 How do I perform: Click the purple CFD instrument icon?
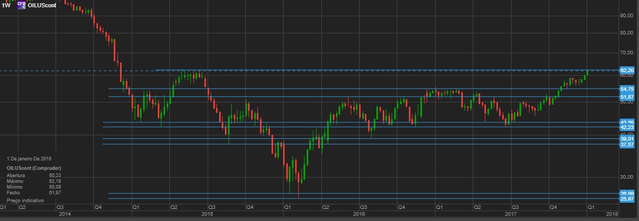[21, 5]
